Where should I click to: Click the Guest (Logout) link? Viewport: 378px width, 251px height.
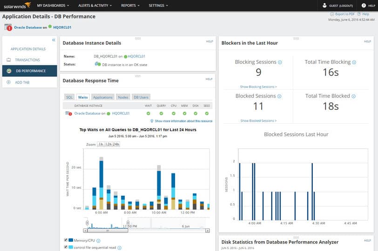coord(341,6)
